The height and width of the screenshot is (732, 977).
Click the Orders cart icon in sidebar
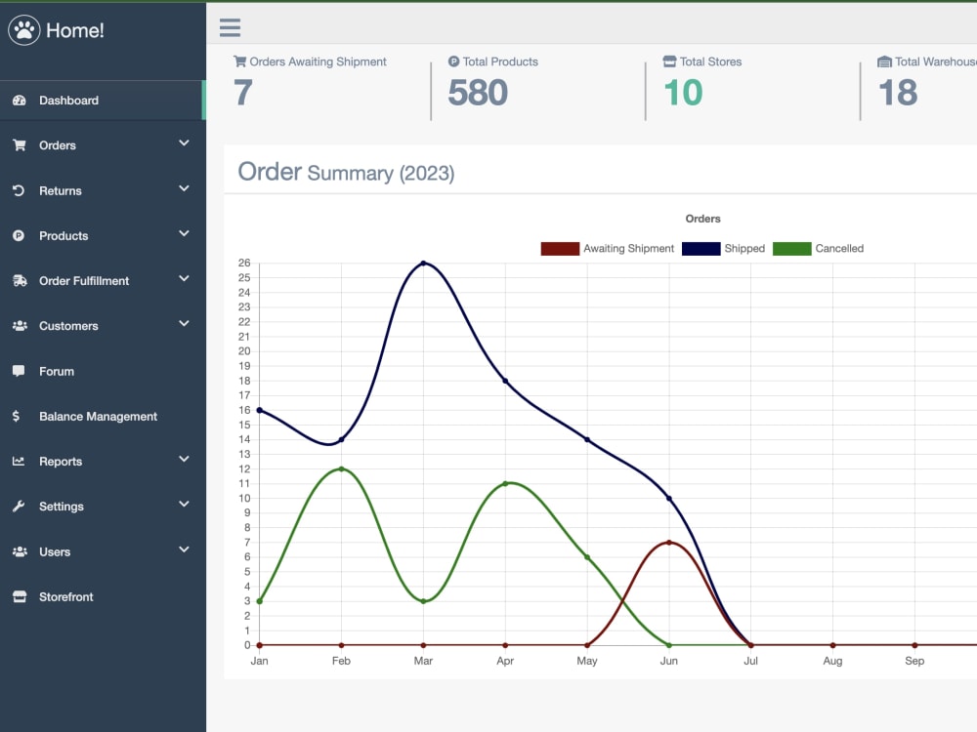point(20,145)
